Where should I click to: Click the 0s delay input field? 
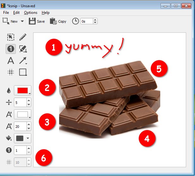(x=87, y=21)
